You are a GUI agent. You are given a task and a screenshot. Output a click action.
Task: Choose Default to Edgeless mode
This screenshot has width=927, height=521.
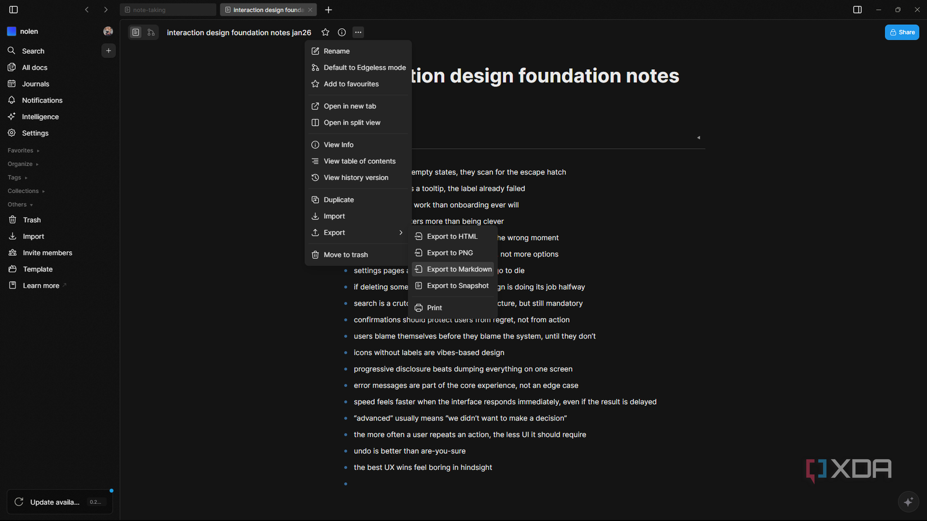coord(358,67)
